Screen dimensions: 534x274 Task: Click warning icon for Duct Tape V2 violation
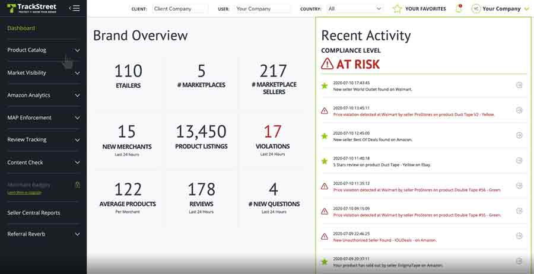pyautogui.click(x=324, y=111)
